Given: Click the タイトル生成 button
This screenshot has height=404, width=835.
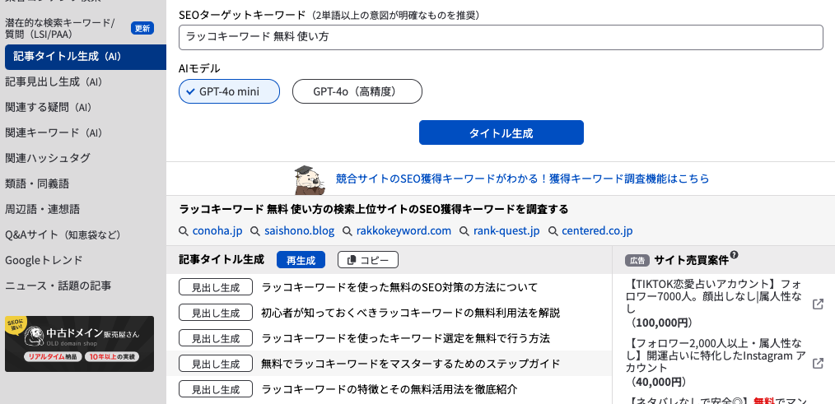Looking at the screenshot, I should point(501,132).
